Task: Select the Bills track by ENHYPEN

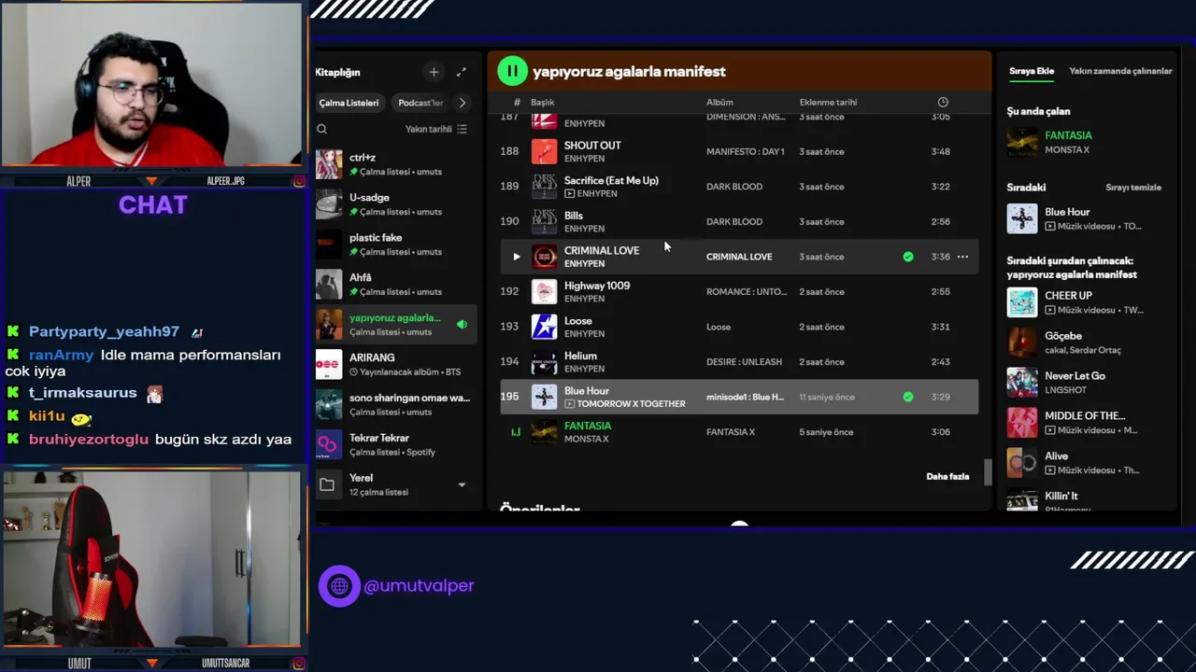Action: (739, 221)
